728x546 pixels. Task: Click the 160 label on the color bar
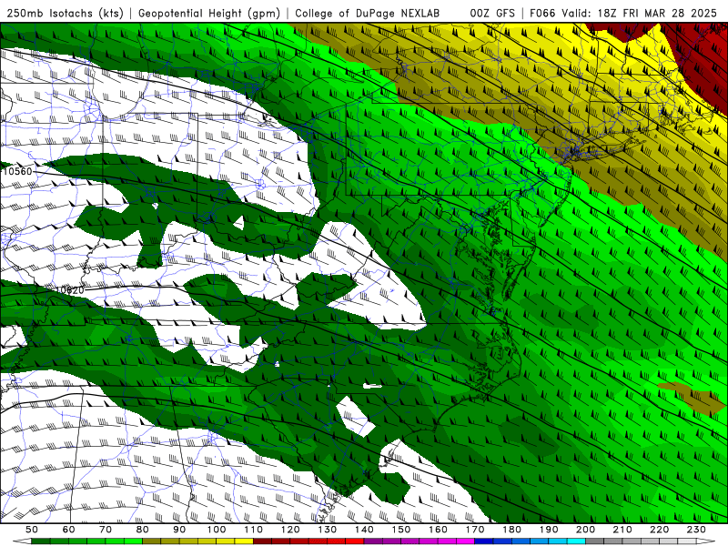coord(438,530)
